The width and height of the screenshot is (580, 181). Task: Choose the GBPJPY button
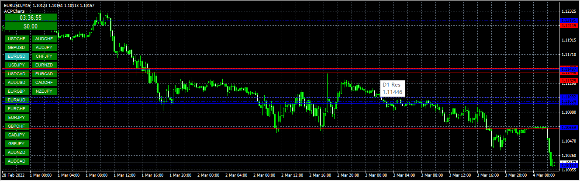coord(17,143)
